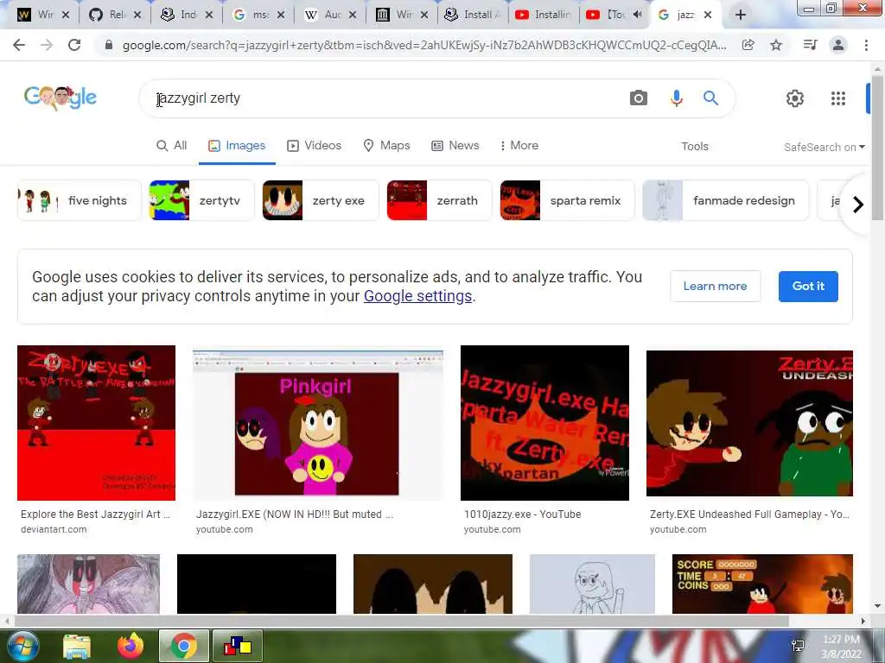This screenshot has width=885, height=663.
Task: Open the Zerty.EXE Undeashed thumbnail
Action: tap(749, 423)
